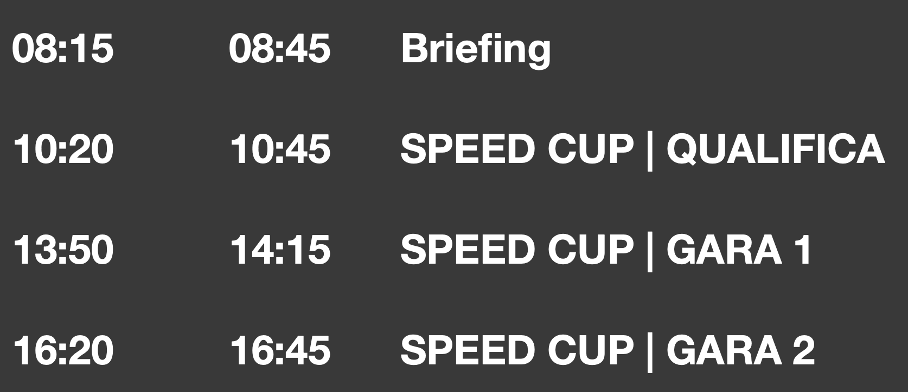Image resolution: width=908 pixels, height=392 pixels.
Task: Click the 10:45 end time
Action: tap(280, 149)
